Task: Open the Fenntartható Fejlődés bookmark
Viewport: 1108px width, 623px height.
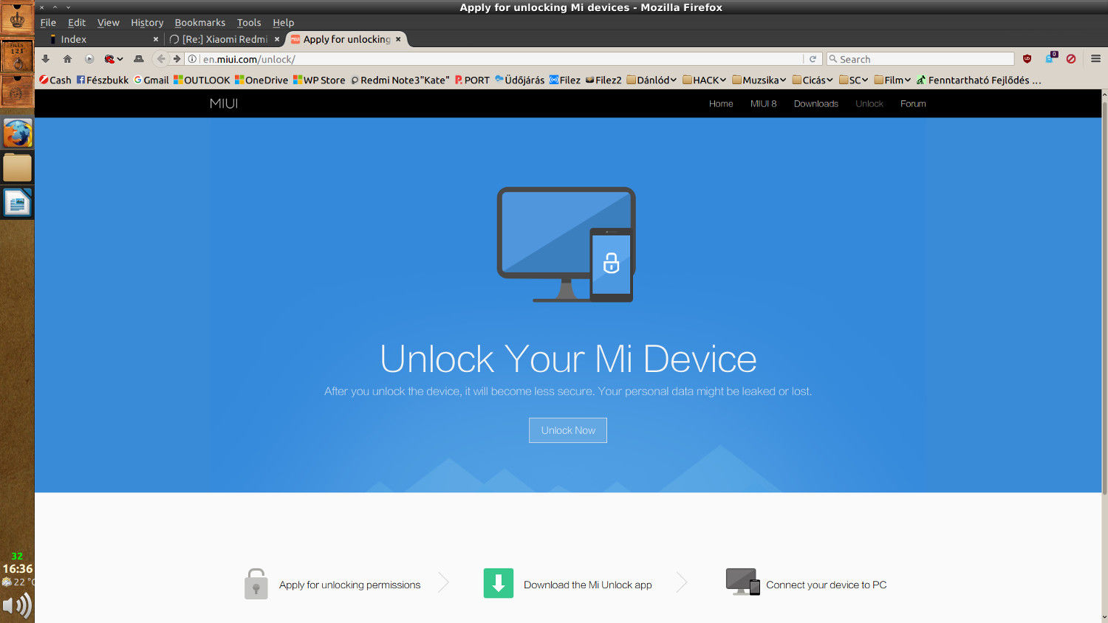Action: coord(979,80)
